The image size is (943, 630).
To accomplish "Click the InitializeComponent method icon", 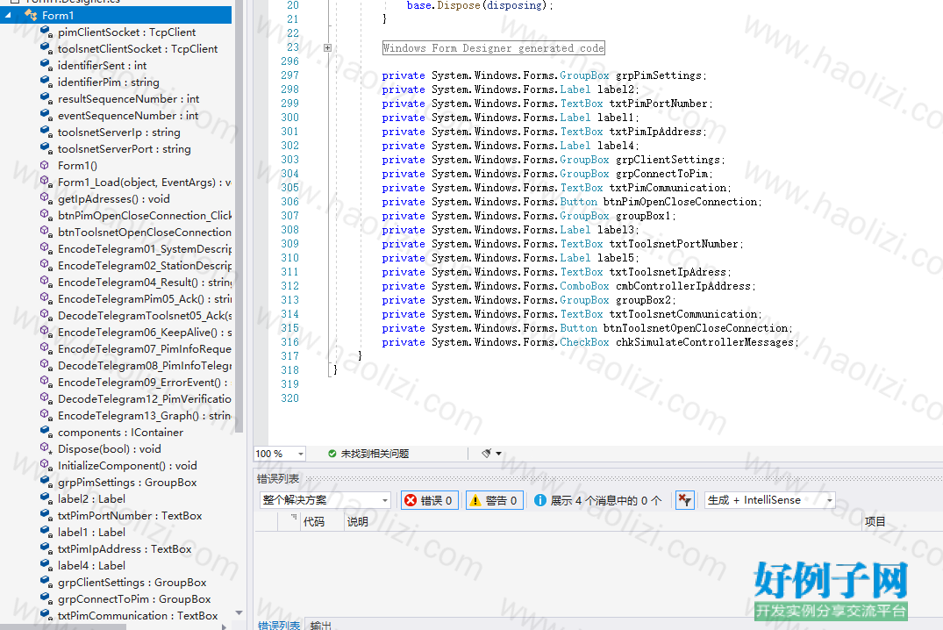I will 46,466.
